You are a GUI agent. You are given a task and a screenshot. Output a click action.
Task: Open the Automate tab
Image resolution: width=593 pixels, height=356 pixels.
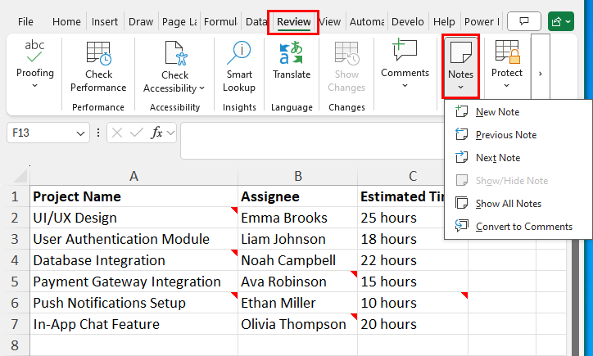point(367,22)
